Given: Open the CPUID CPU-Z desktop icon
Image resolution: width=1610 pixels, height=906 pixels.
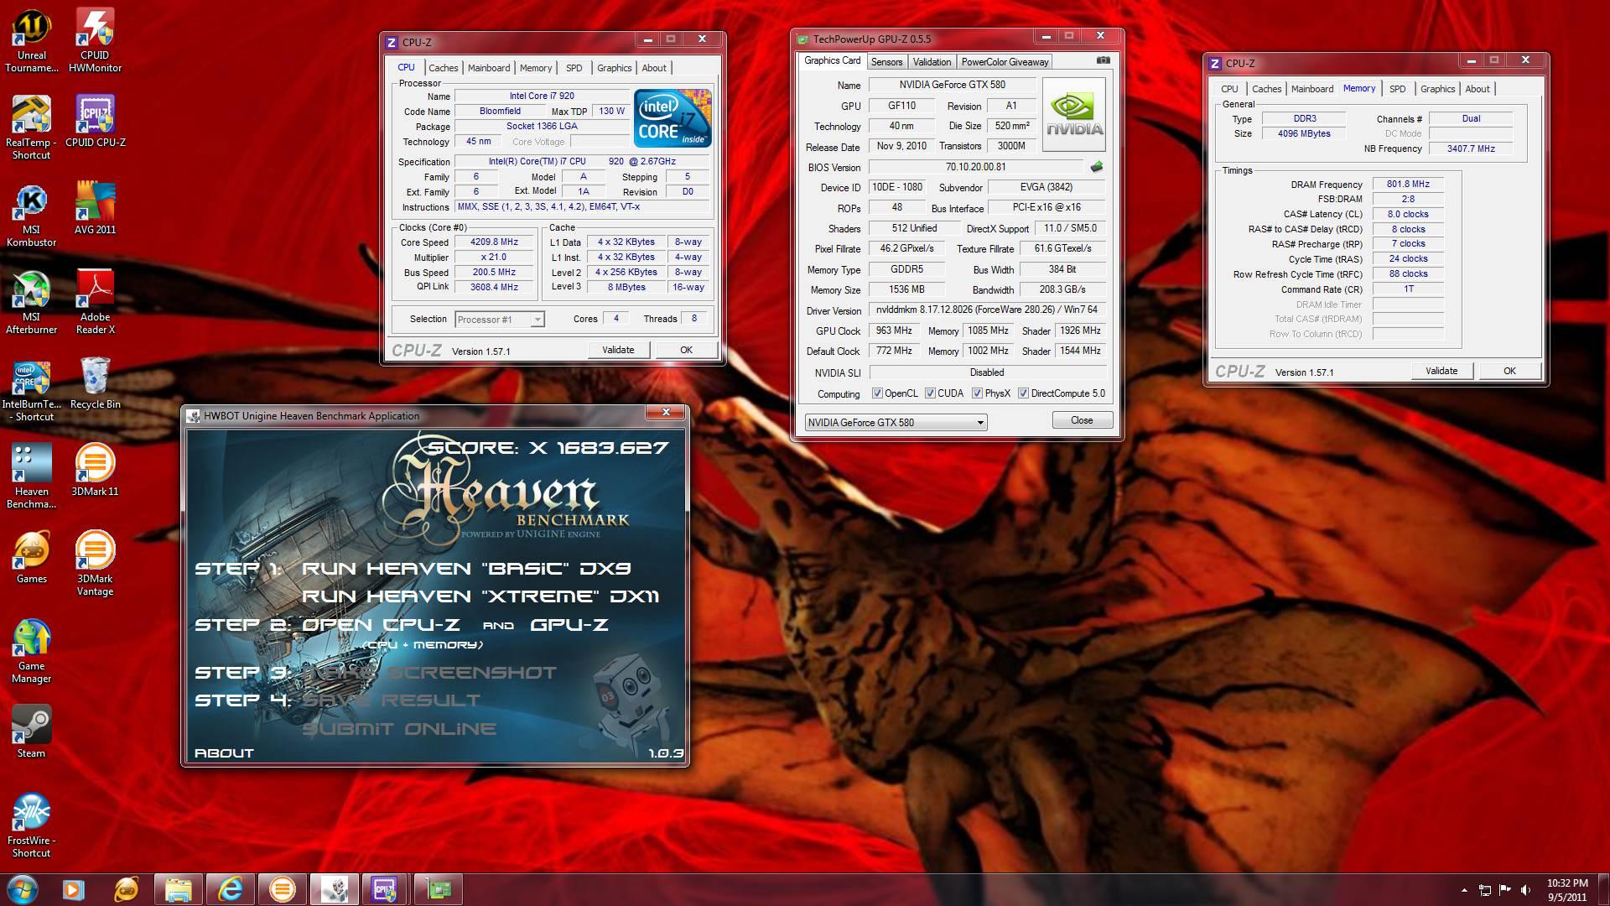Looking at the screenshot, I should point(95,121).
